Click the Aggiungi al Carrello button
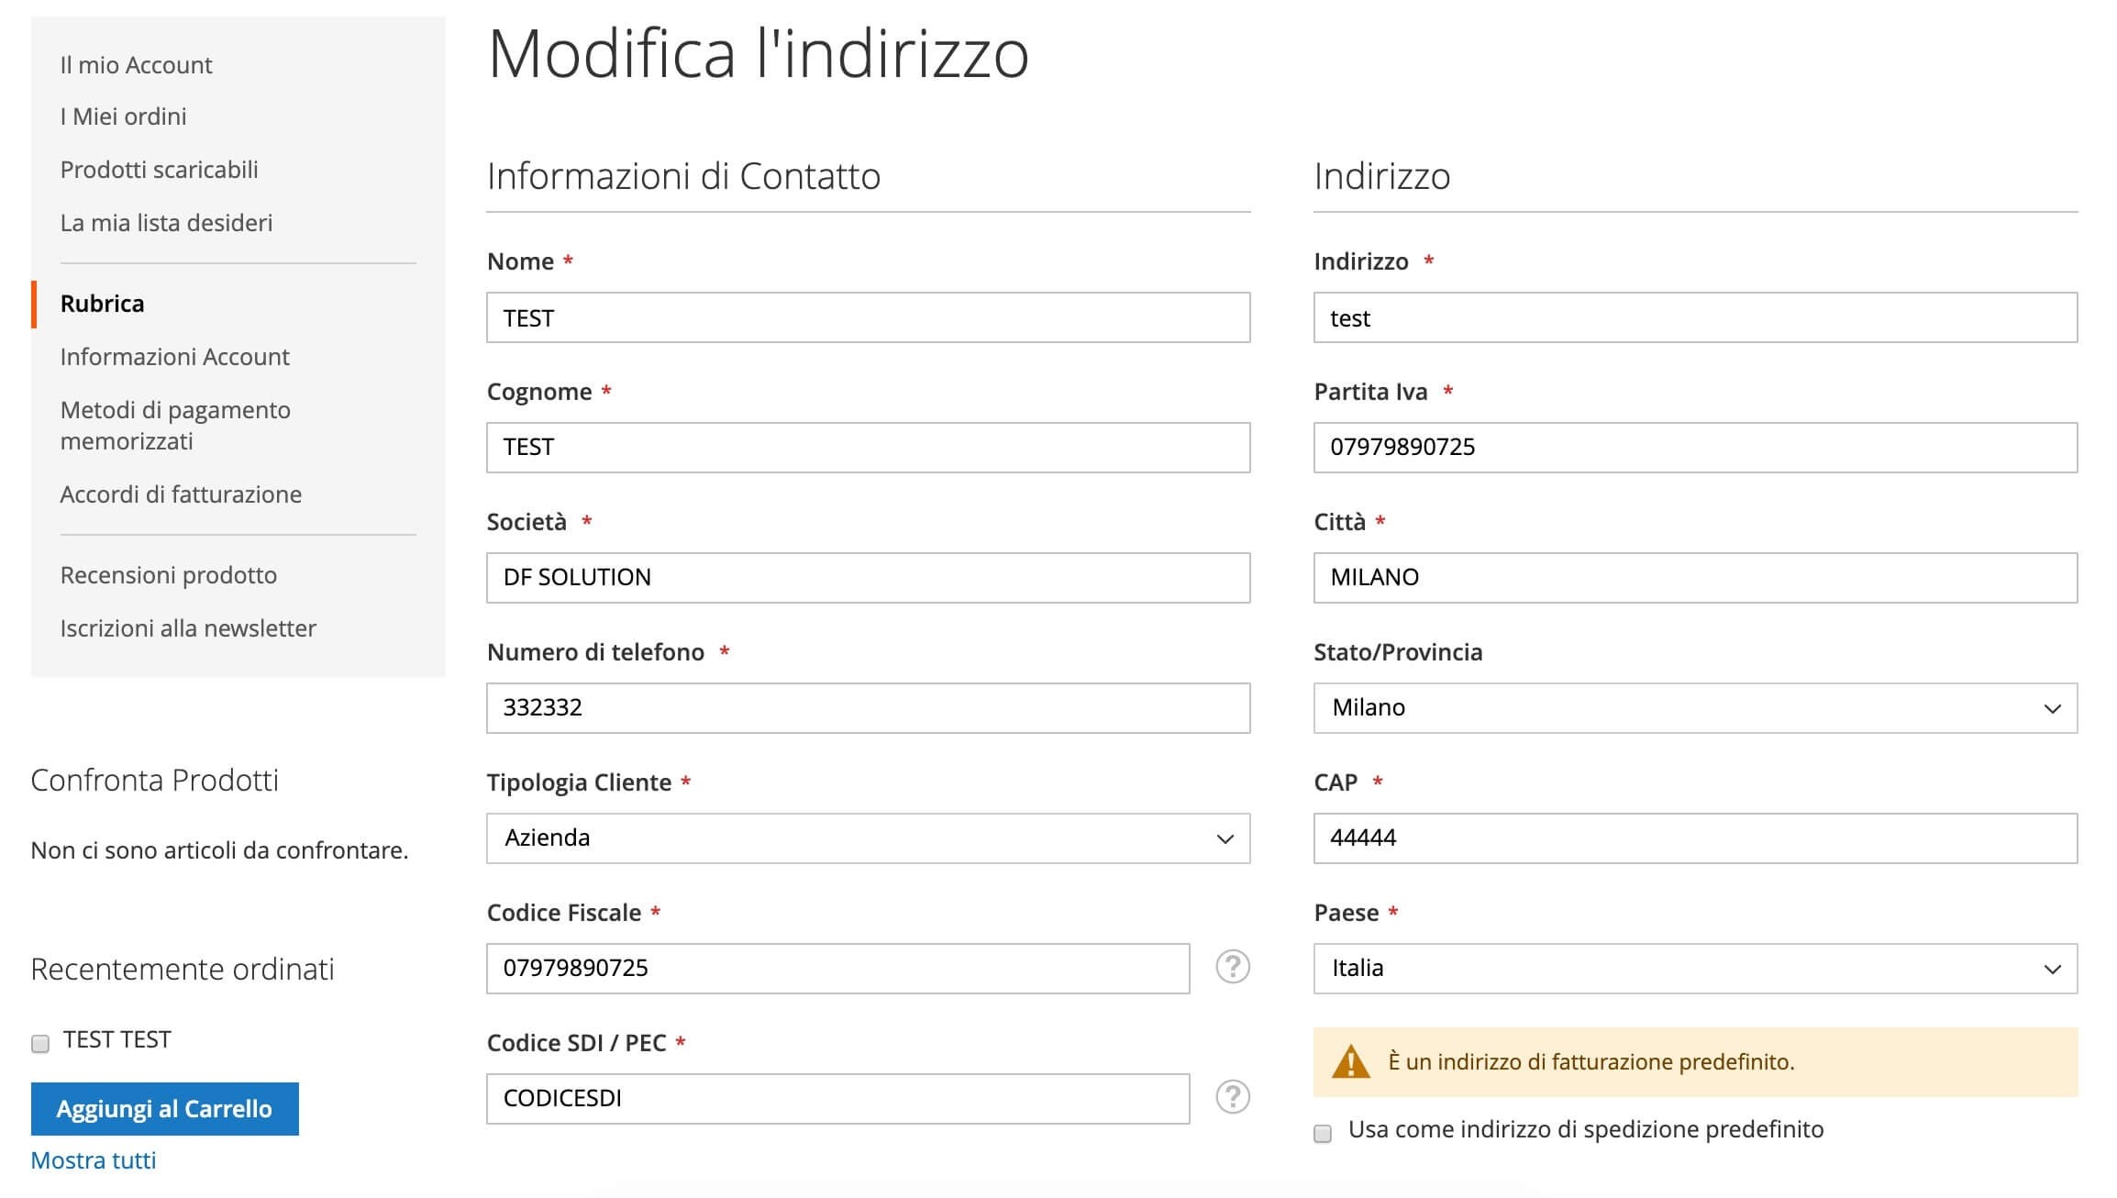Screen dimensions: 2117x1198 click(x=165, y=1109)
